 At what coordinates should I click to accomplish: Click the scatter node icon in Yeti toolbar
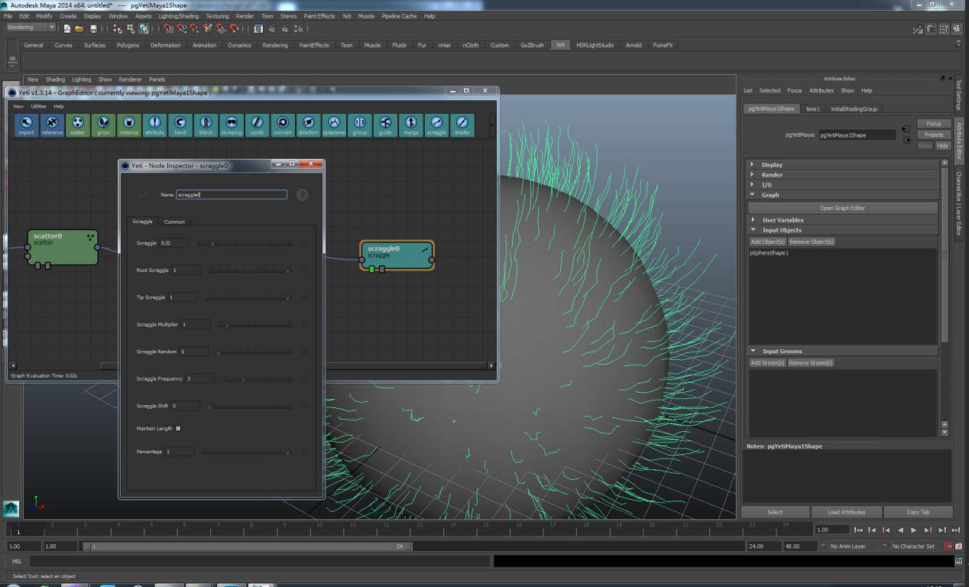tap(78, 125)
